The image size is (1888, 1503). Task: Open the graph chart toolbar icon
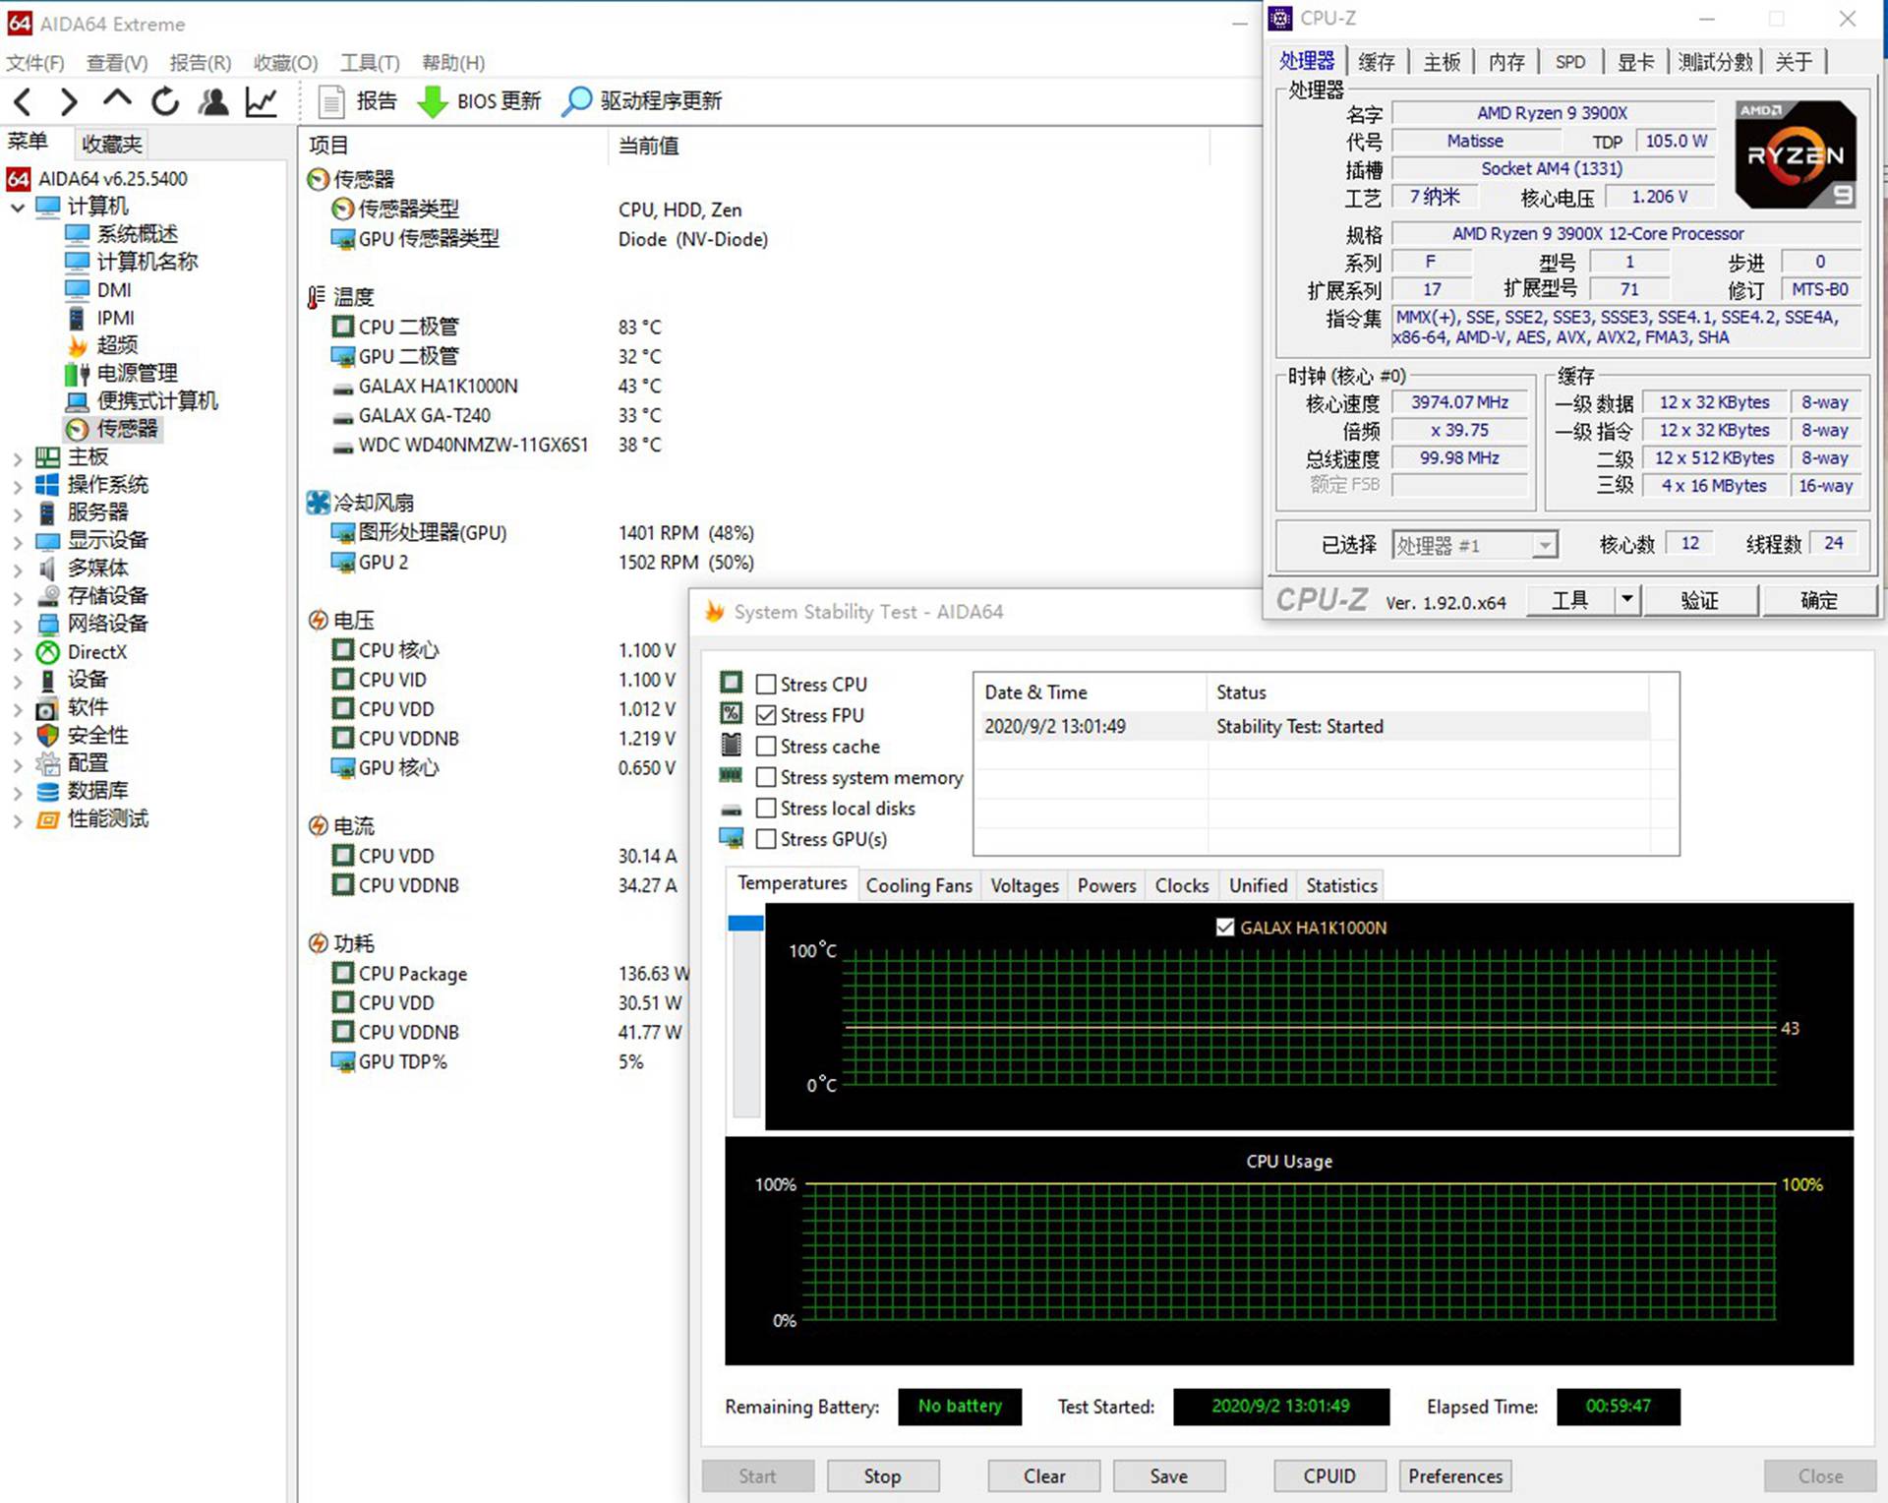coord(261,101)
